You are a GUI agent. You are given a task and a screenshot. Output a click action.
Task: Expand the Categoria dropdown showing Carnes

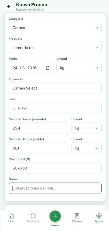click(x=55, y=28)
